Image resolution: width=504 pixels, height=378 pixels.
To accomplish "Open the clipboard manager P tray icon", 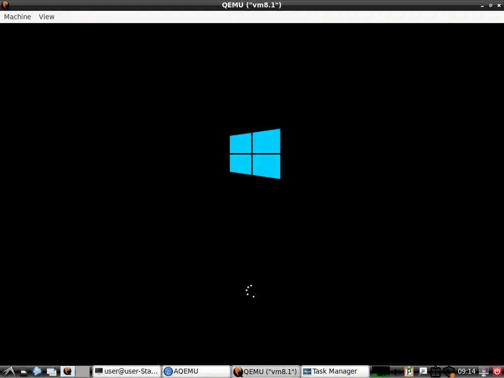I will [x=409, y=372].
